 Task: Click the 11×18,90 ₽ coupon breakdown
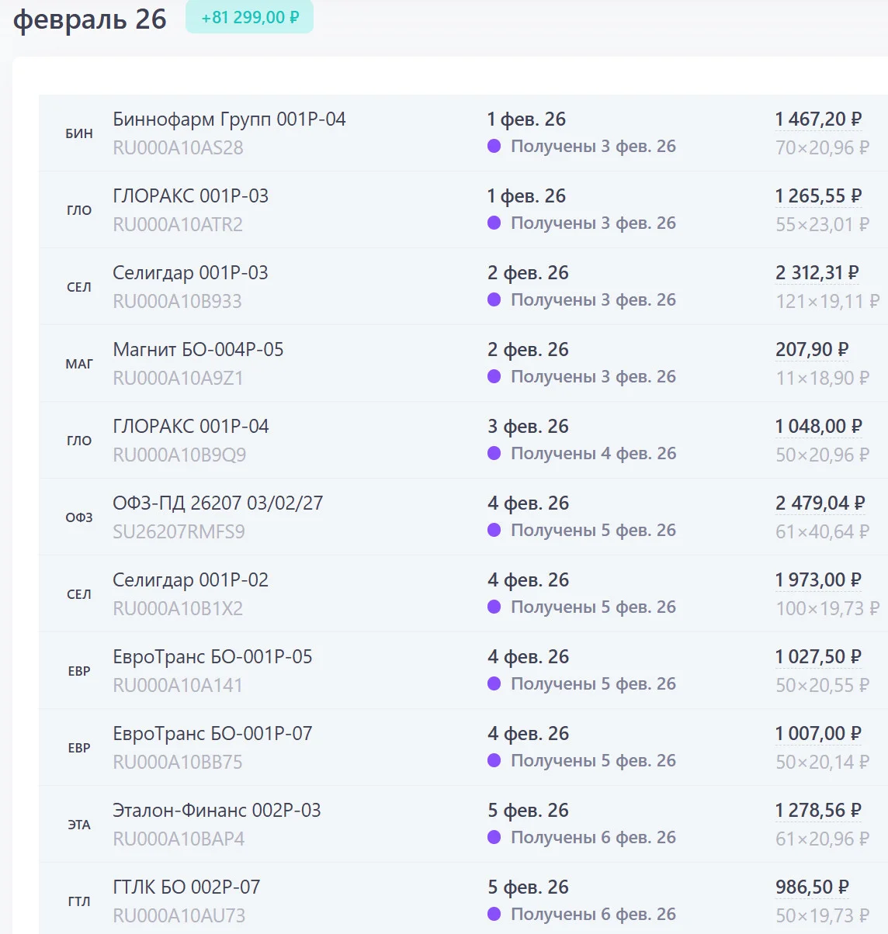point(822,378)
